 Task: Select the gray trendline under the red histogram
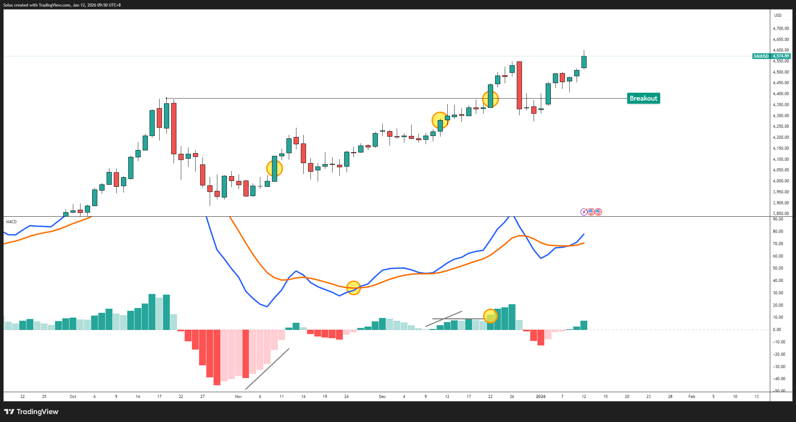(267, 369)
